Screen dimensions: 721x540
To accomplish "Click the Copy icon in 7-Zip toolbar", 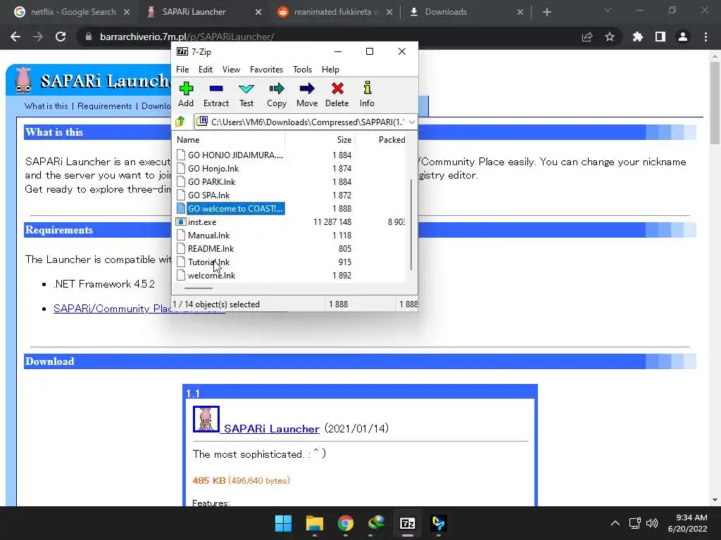I will pyautogui.click(x=276, y=95).
